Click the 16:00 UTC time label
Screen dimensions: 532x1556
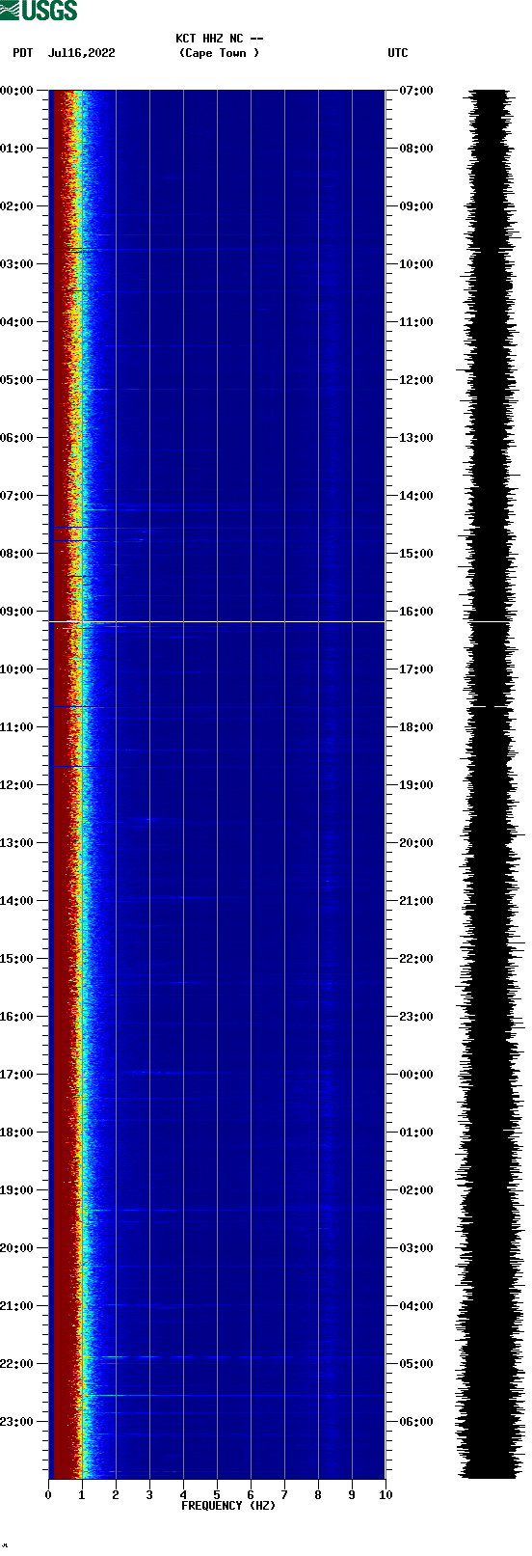tap(416, 612)
